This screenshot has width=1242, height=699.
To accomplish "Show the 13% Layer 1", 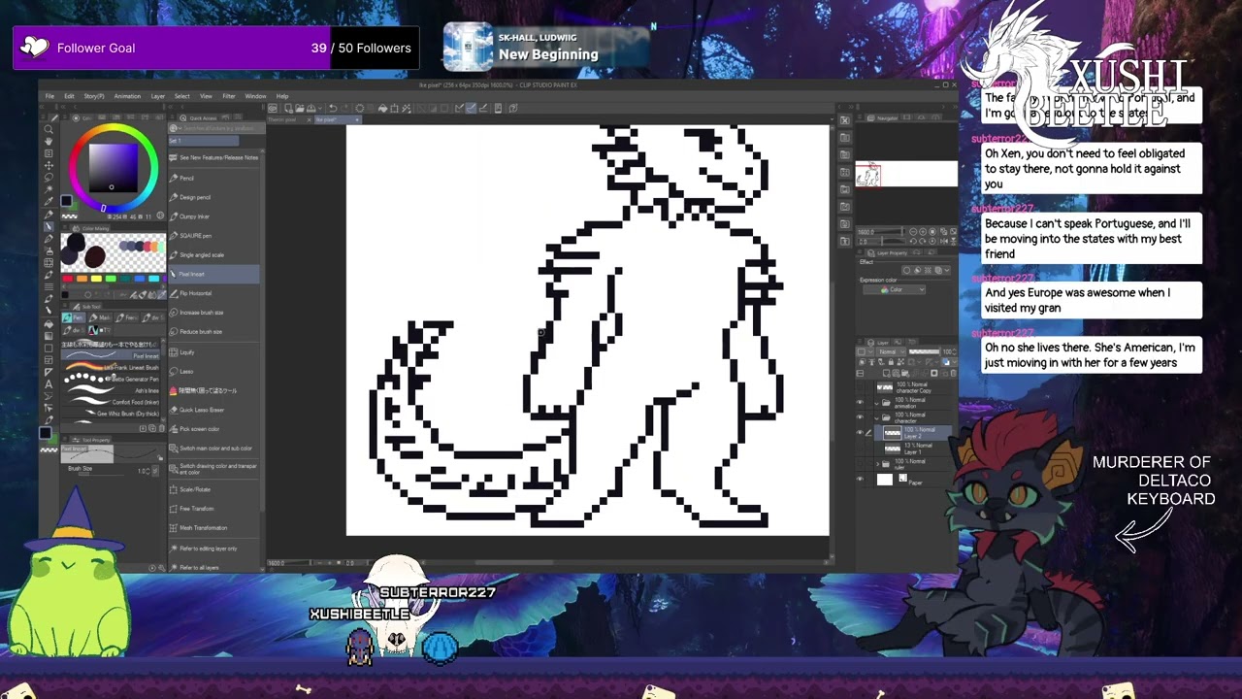I will (x=860, y=449).
